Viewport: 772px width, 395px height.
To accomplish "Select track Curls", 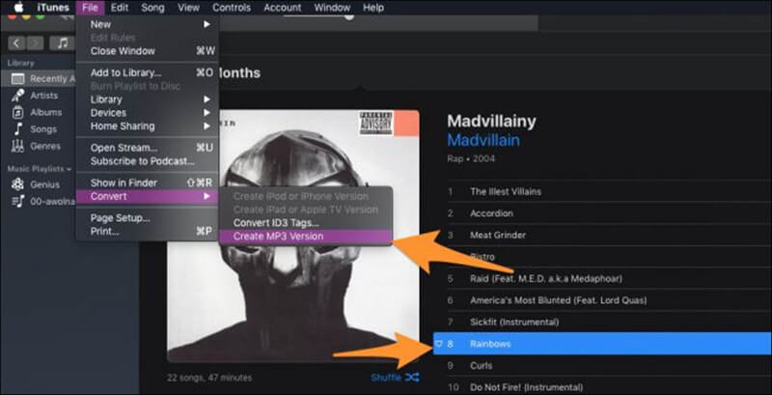I will (609, 365).
